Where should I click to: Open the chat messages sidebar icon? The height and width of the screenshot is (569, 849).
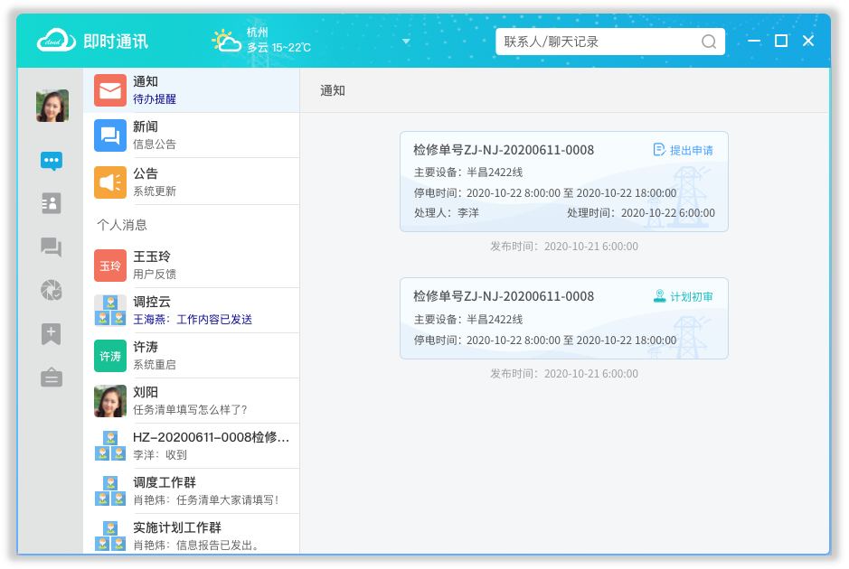pos(52,162)
